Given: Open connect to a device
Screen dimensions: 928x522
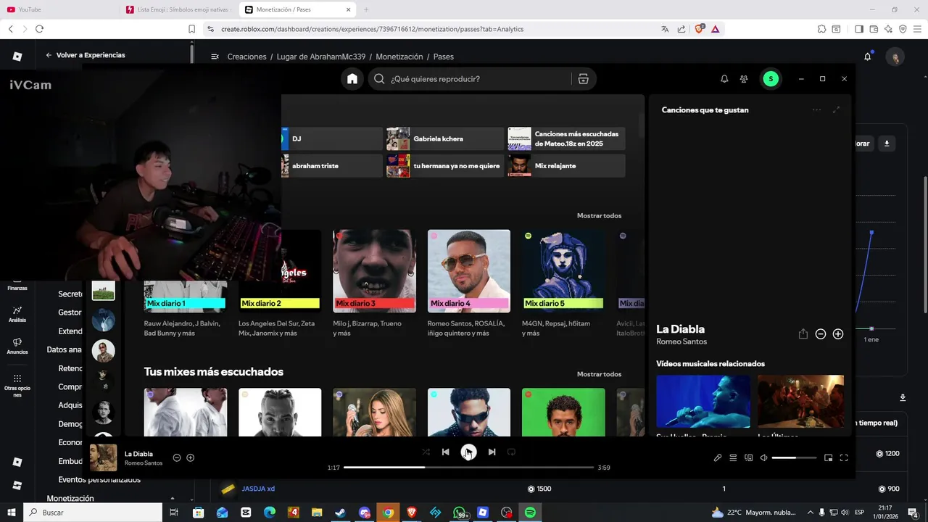Looking at the screenshot, I should click(x=749, y=457).
